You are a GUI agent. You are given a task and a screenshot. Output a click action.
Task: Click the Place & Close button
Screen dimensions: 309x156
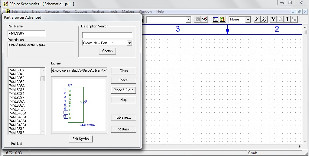click(x=124, y=90)
